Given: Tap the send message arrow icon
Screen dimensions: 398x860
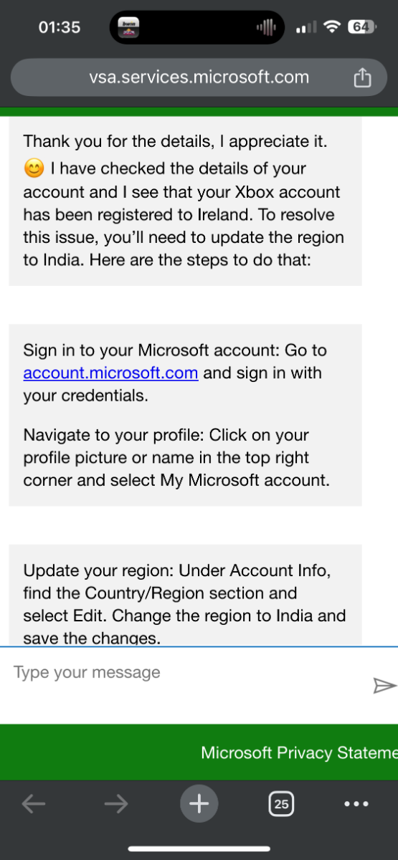Looking at the screenshot, I should click(x=384, y=687).
